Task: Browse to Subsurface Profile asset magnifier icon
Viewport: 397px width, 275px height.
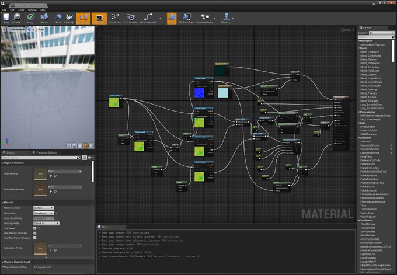Action: (55, 250)
